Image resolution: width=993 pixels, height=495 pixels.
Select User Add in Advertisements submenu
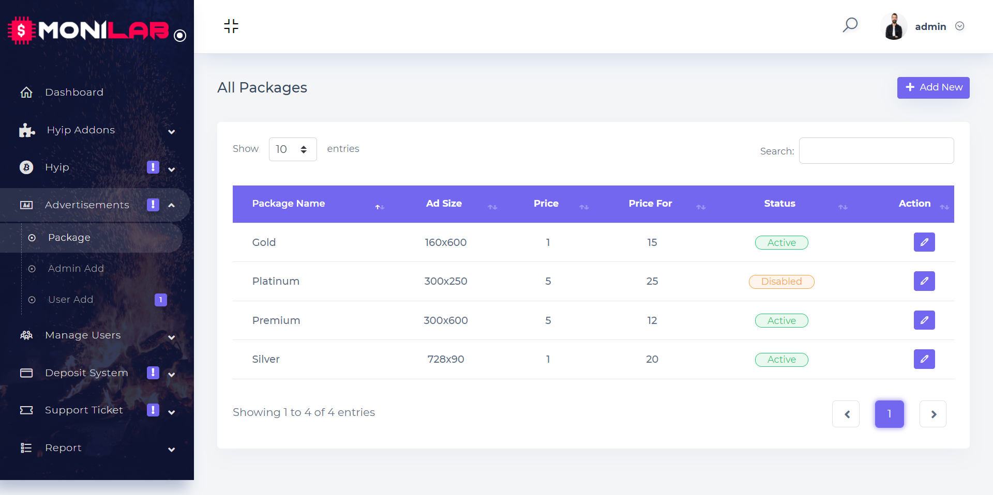point(71,300)
